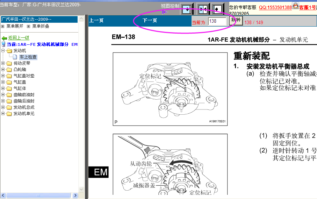This screenshot has height=199, width=317.
Task: Click the 凸轮轴 folder icon
Action: (x=9, y=70)
